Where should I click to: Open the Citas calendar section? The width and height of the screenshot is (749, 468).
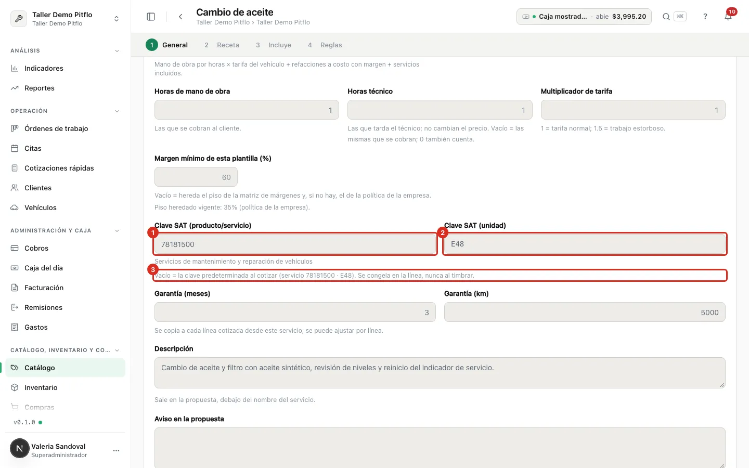(65, 148)
